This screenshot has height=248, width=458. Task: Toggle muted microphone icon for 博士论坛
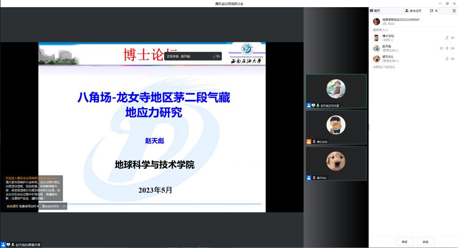(x=447, y=38)
